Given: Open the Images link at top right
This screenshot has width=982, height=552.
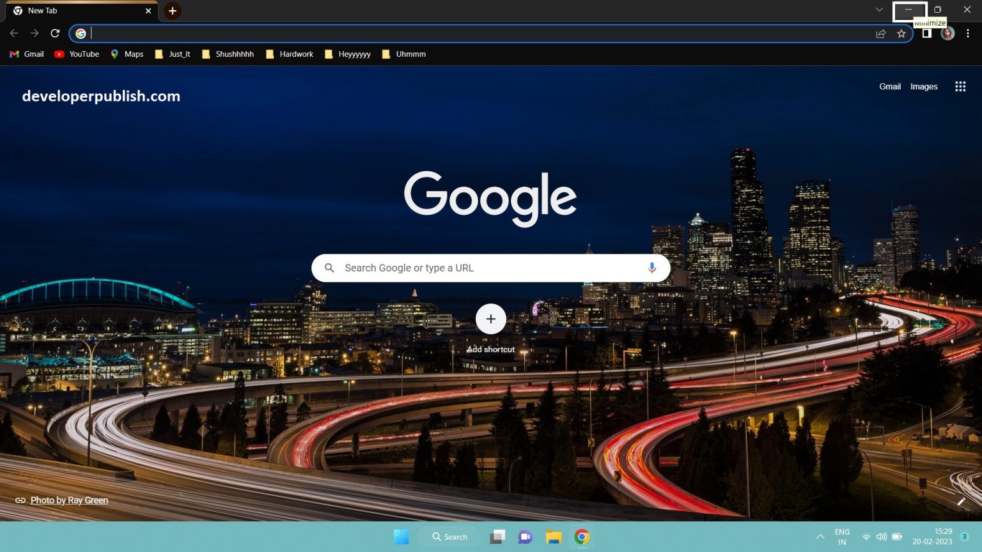Looking at the screenshot, I should coord(923,86).
